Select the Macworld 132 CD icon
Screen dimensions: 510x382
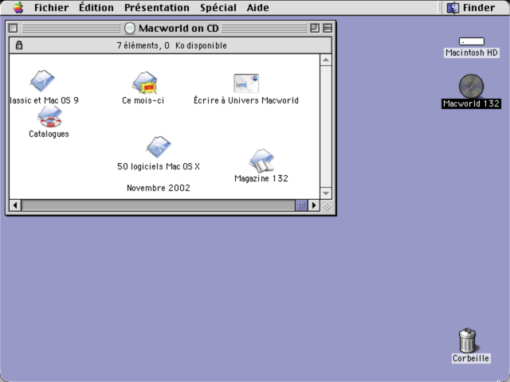(471, 86)
